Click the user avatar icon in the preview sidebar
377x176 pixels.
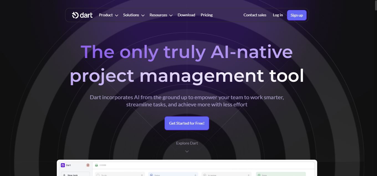coord(88,165)
